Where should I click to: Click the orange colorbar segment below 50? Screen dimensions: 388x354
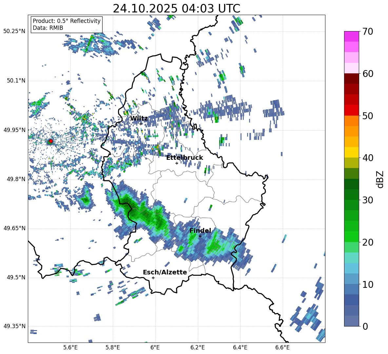(x=351, y=121)
